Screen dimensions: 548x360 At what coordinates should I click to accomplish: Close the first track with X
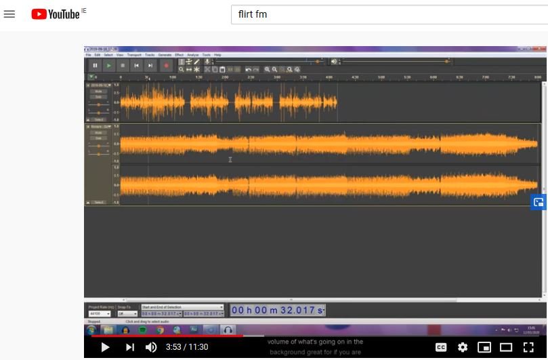point(88,85)
